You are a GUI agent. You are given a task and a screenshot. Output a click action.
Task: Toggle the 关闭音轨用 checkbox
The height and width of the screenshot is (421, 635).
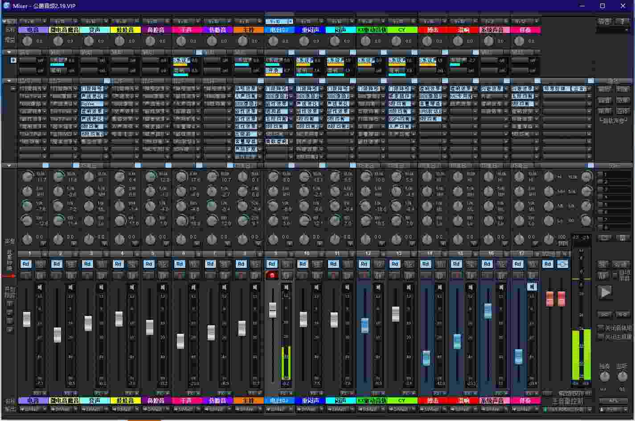601,328
